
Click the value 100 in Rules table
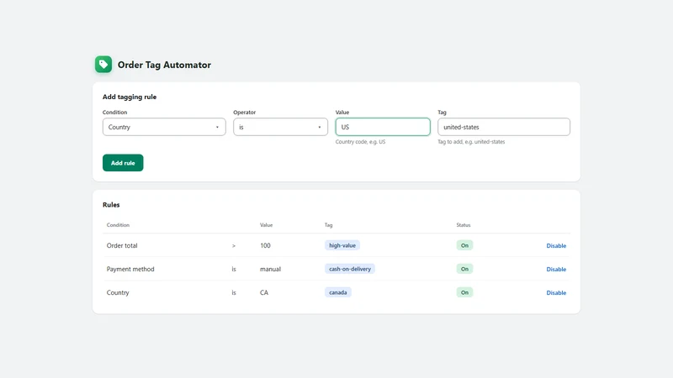point(265,245)
